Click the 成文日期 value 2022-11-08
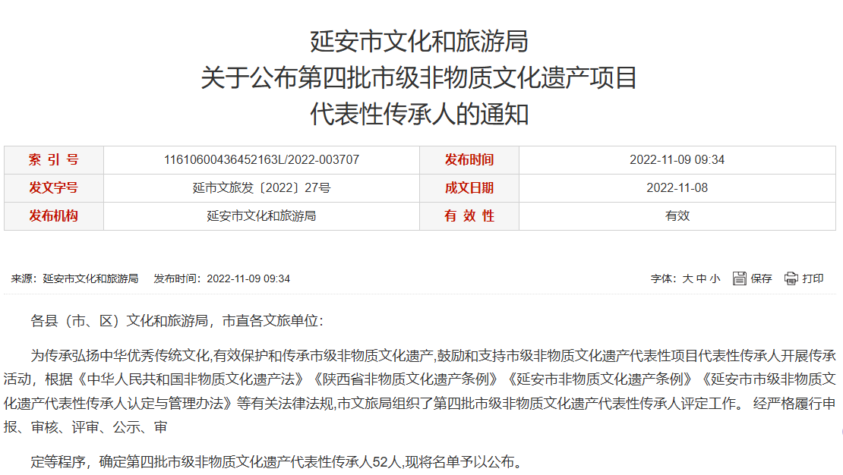This screenshot has width=843, height=475. [x=677, y=187]
